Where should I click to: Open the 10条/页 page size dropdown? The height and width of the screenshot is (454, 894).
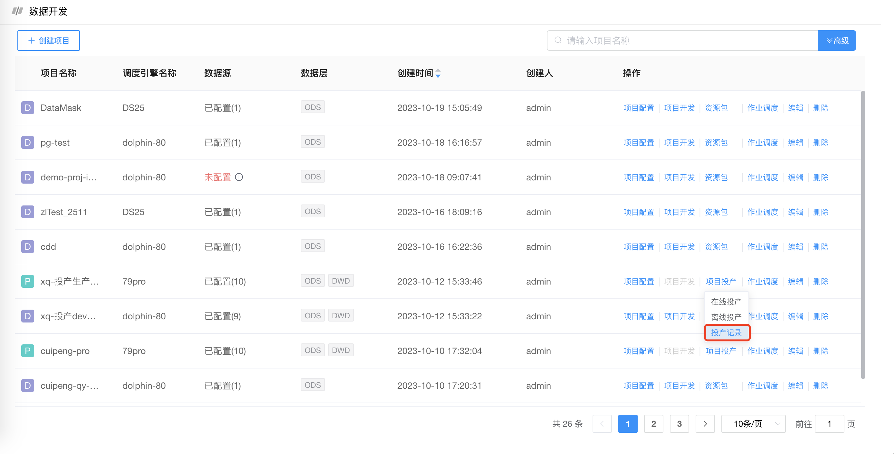(753, 423)
